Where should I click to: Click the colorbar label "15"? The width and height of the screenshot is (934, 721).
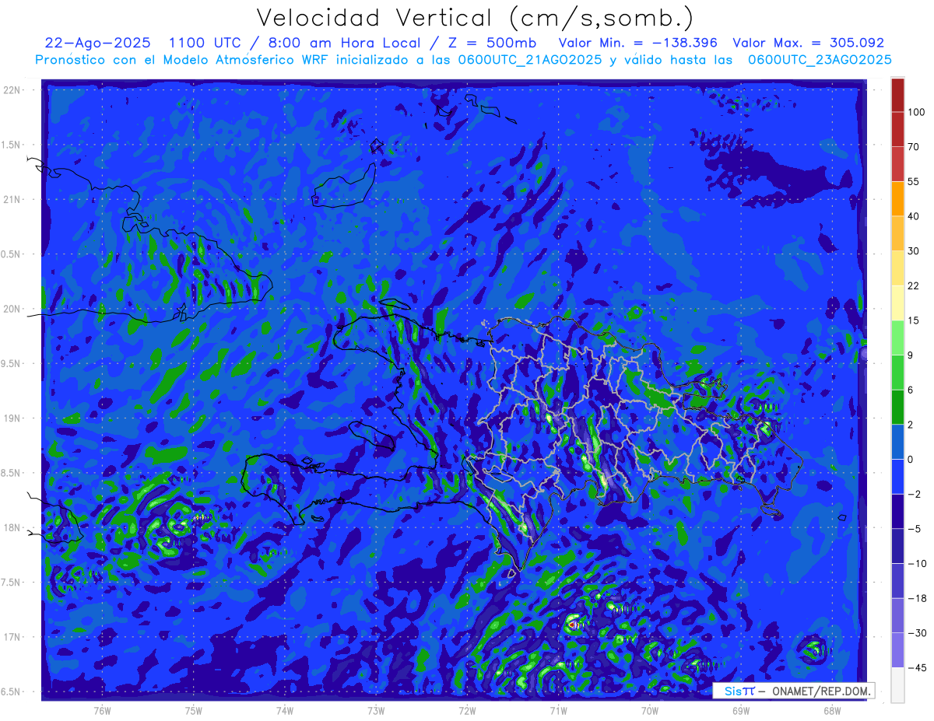(914, 320)
